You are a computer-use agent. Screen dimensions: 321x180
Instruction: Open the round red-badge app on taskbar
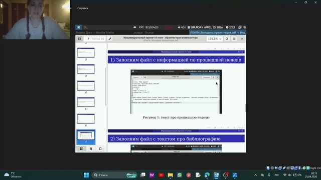coord(226,175)
